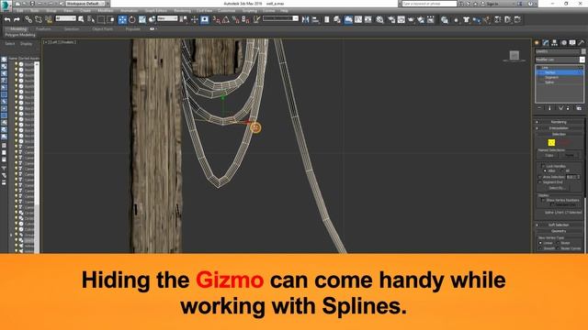Expand the Interpolation rollout
Image resolution: width=588 pixels, height=330 pixels.
click(x=559, y=128)
